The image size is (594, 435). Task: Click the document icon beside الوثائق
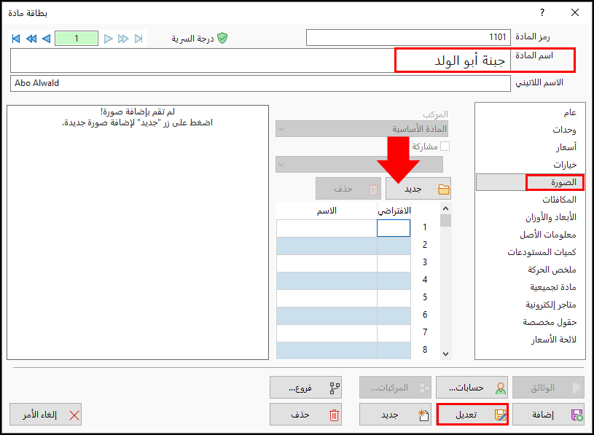coord(577,388)
